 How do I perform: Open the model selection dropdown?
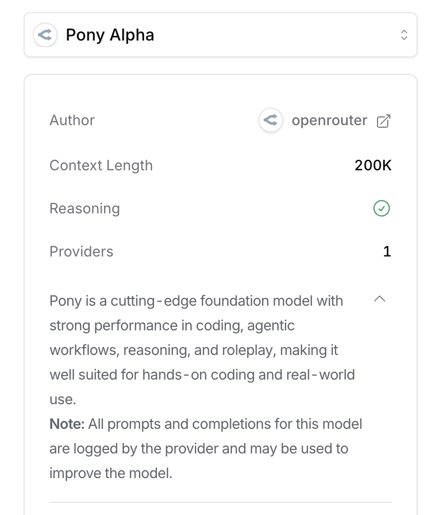(220, 35)
